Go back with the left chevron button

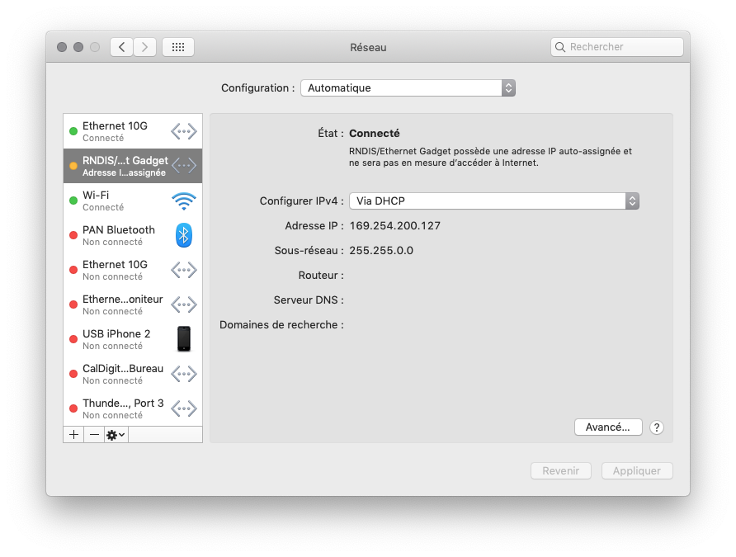tap(122, 47)
